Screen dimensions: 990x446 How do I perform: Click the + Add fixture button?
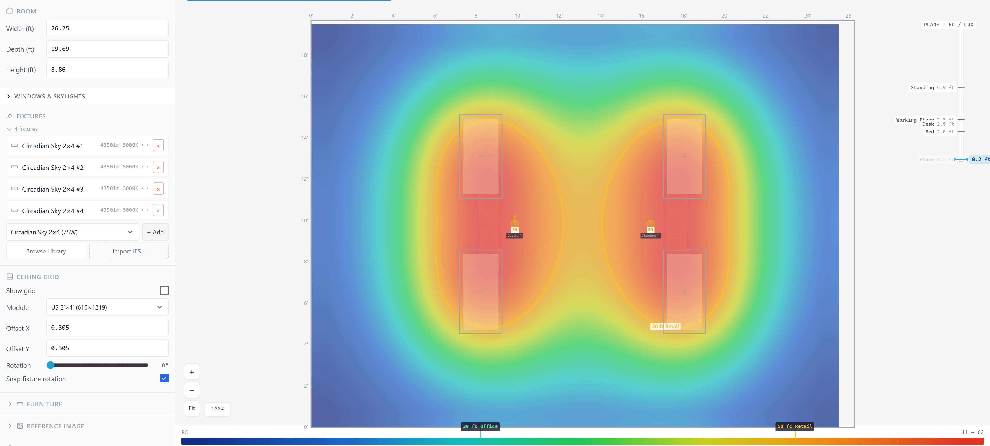click(x=155, y=232)
